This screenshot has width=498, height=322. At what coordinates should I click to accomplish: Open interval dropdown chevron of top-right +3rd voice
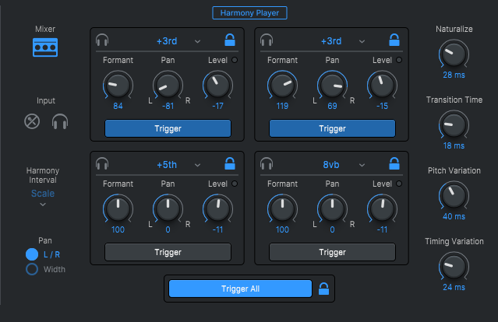[362, 41]
